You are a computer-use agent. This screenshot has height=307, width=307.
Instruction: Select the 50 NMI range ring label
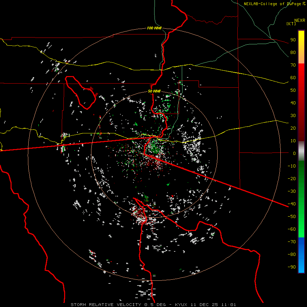154,91
